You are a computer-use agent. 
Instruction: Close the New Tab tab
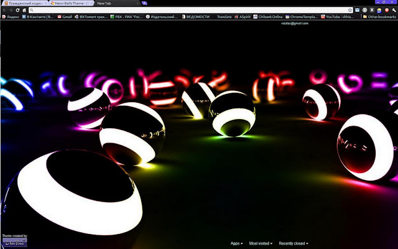click(138, 3)
